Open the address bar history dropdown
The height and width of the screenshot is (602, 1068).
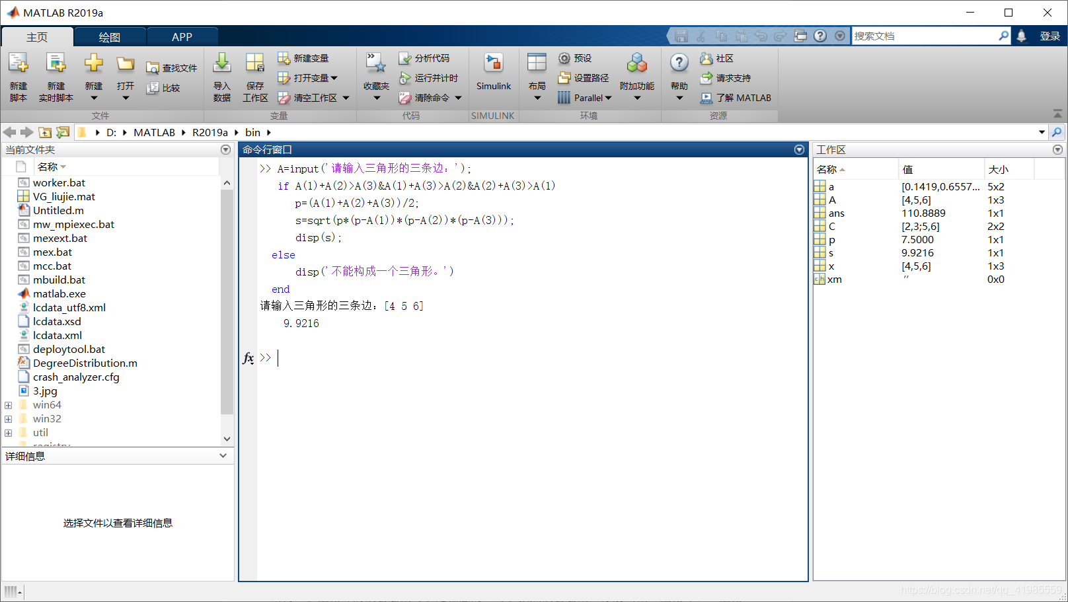(x=1042, y=132)
